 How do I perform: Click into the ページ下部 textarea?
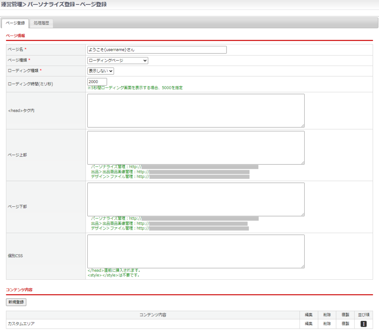point(195,199)
